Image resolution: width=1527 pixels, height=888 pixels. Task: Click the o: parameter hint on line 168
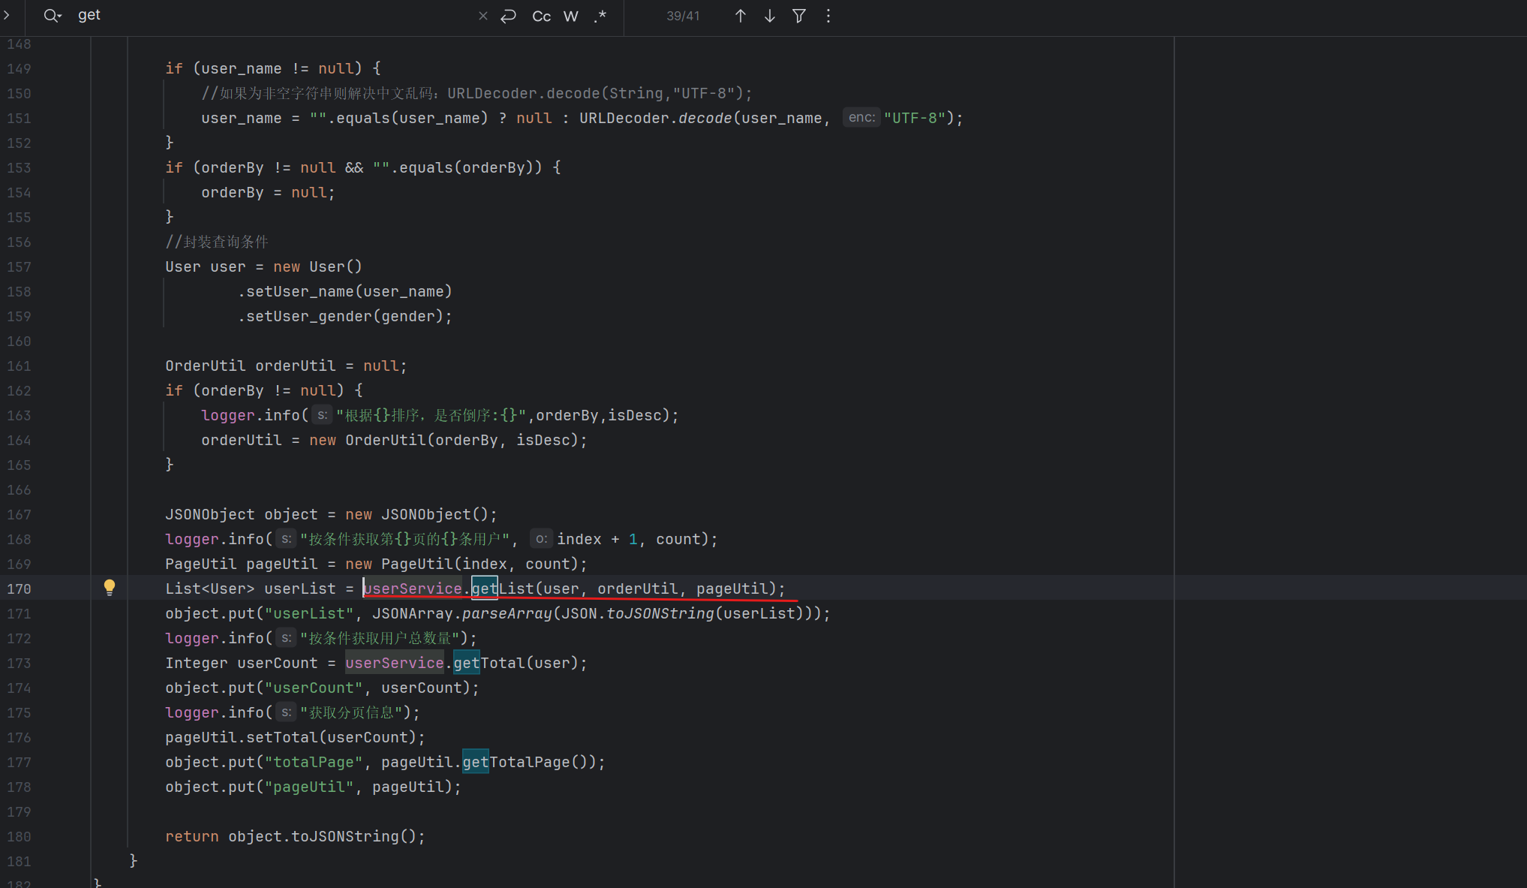tap(541, 539)
